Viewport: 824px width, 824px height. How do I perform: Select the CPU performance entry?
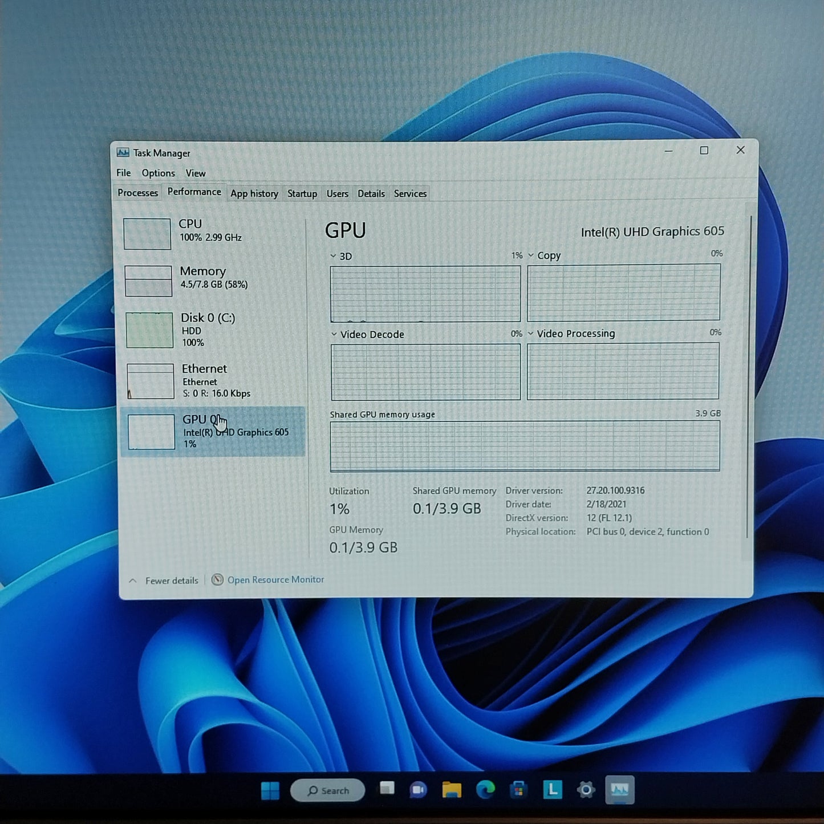click(x=212, y=233)
